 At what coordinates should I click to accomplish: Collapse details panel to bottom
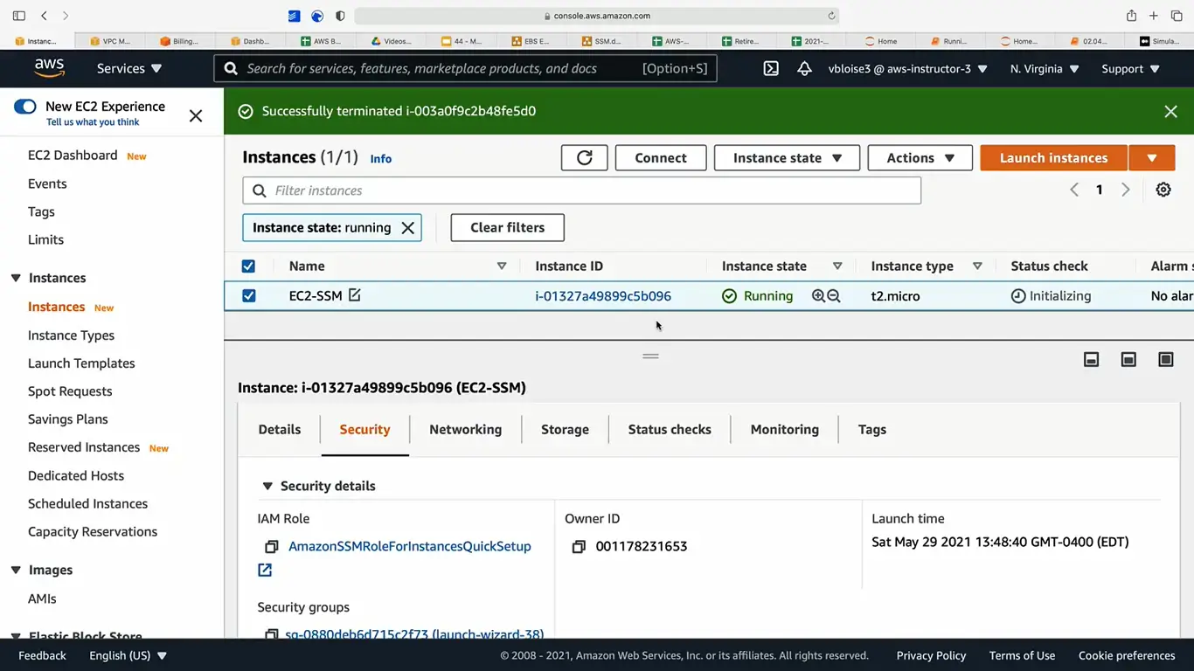1091,359
